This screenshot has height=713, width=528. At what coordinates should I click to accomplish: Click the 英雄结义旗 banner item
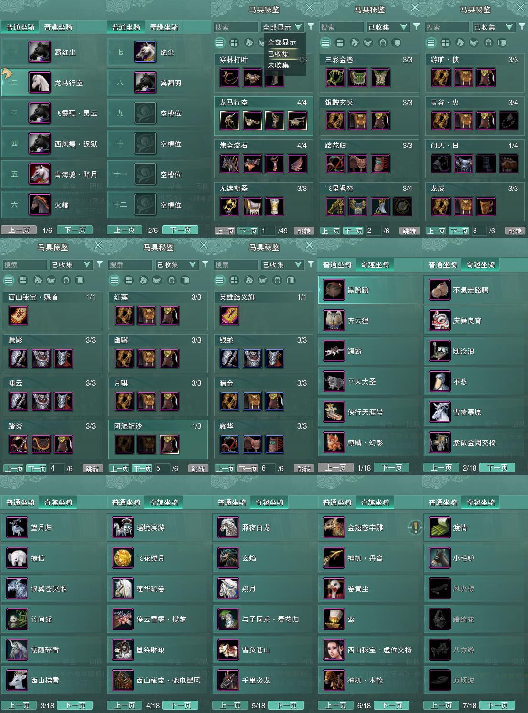coord(230,315)
